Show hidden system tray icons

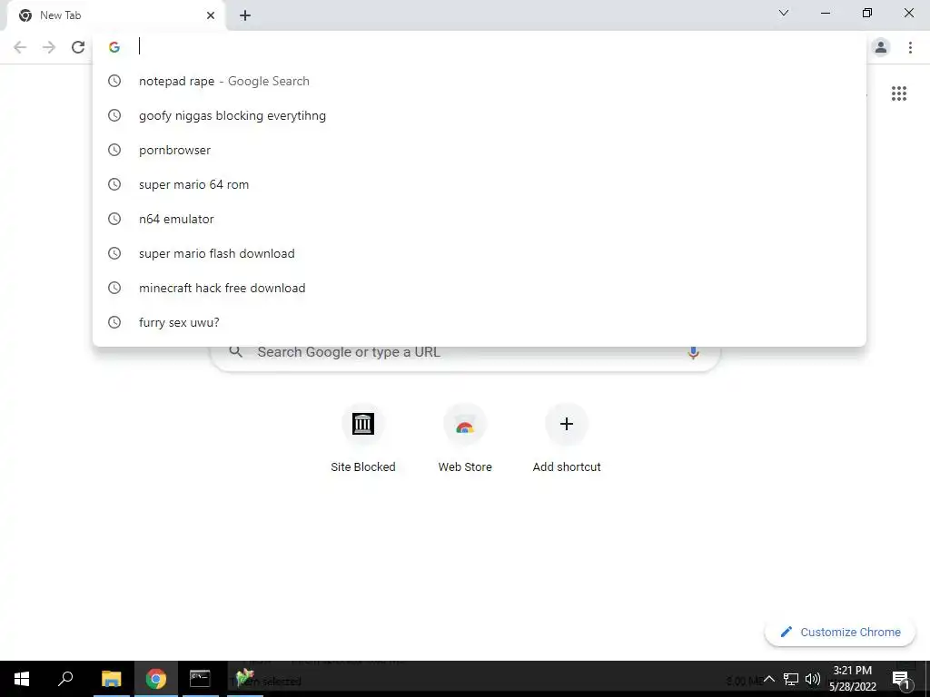tap(768, 679)
